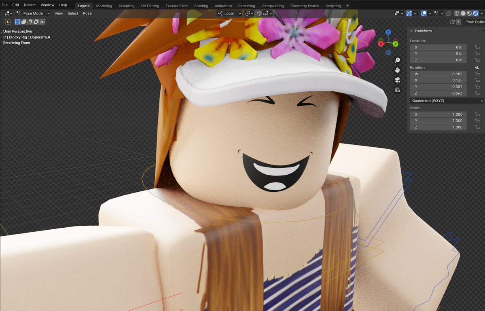Open the Pose Options popover
This screenshot has height=311, width=485.
474,22
